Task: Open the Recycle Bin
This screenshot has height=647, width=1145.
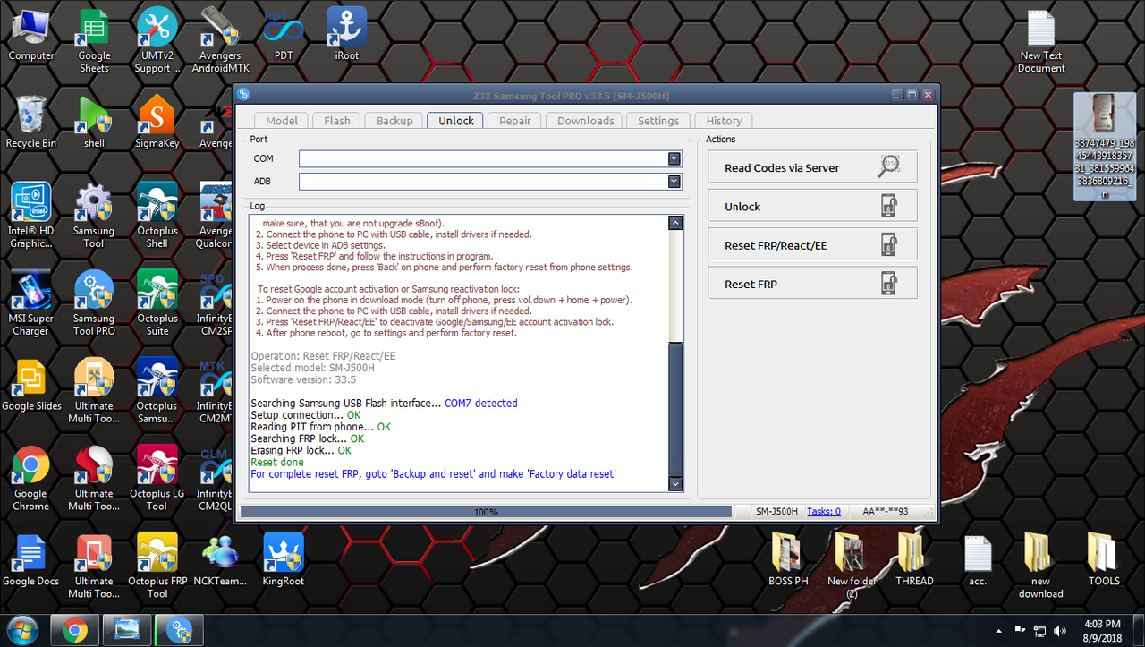Action: pos(31,122)
